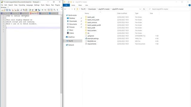Go up one folder with Explorer's up arrow
The height and width of the screenshot is (107, 191).
pyautogui.click(x=75, y=9)
